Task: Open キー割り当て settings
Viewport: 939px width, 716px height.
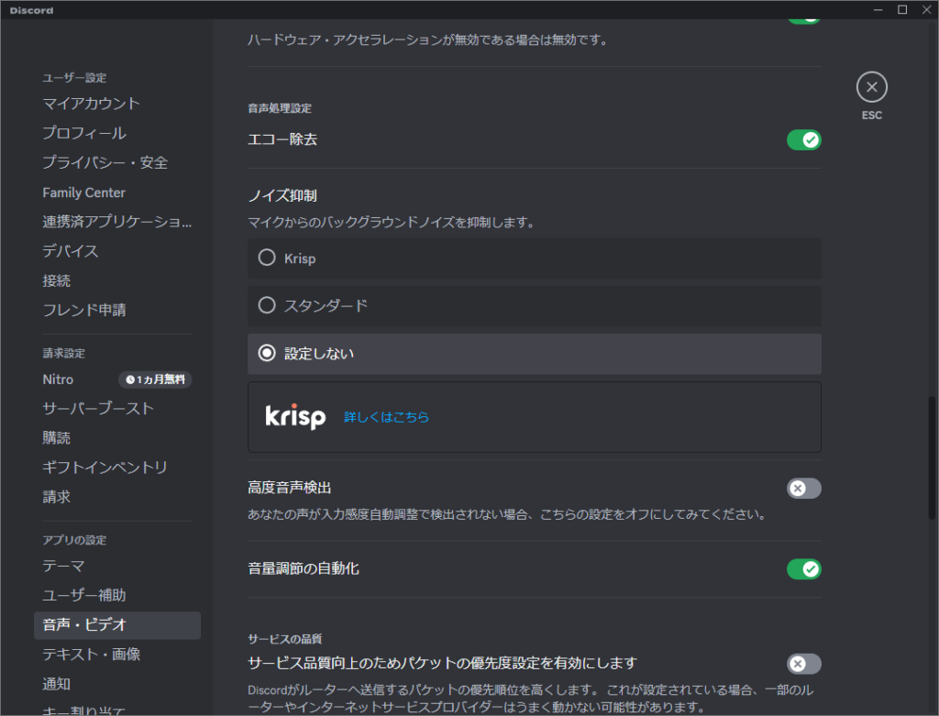Action: (x=82, y=710)
